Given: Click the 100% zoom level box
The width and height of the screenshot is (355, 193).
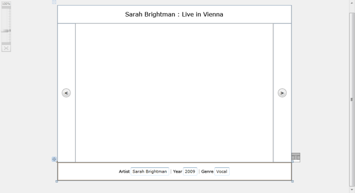Looking at the screenshot, I should (x=6, y=4).
